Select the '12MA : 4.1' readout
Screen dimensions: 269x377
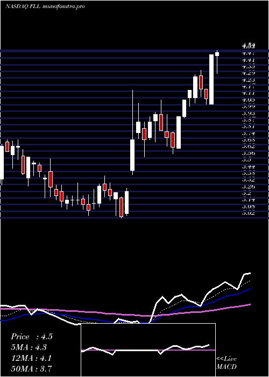31,358
